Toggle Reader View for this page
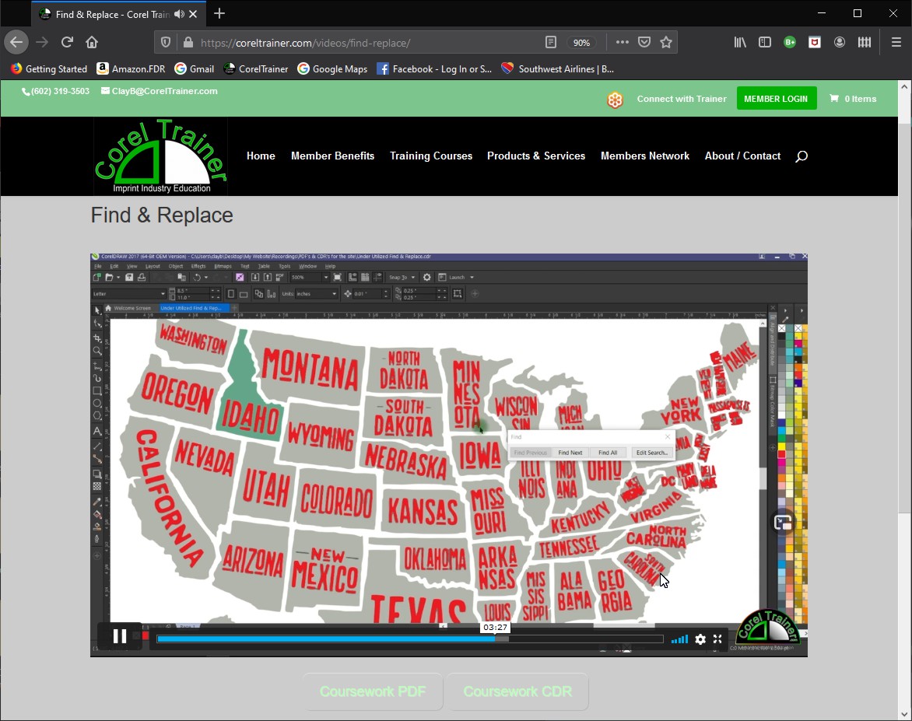This screenshot has width=912, height=721. [x=550, y=43]
